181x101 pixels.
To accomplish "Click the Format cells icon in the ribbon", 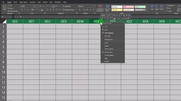I will point(161,6).
